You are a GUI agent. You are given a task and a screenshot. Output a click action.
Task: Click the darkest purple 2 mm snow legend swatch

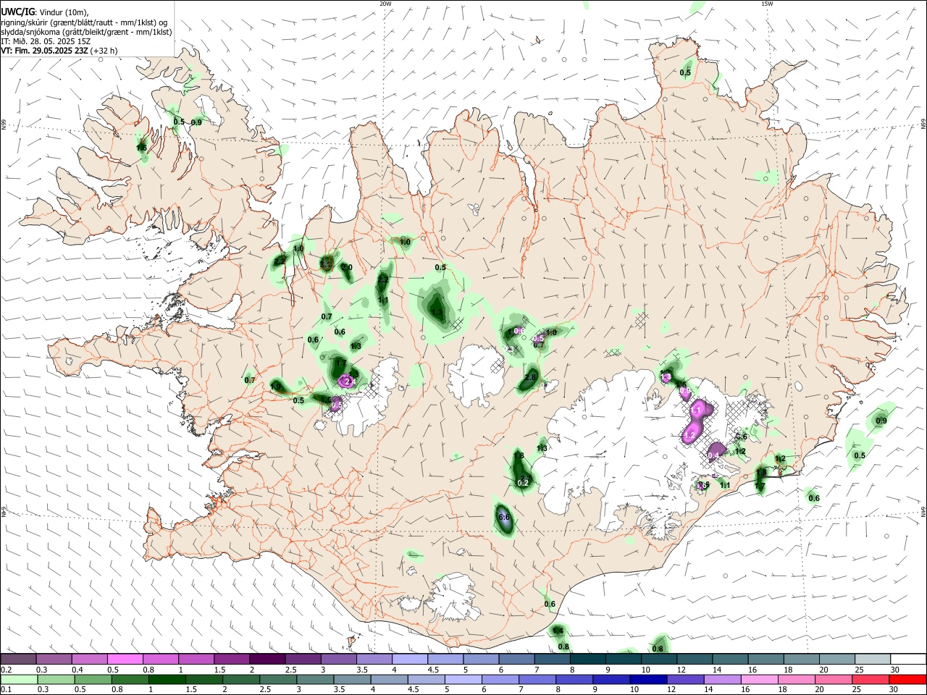point(267,659)
